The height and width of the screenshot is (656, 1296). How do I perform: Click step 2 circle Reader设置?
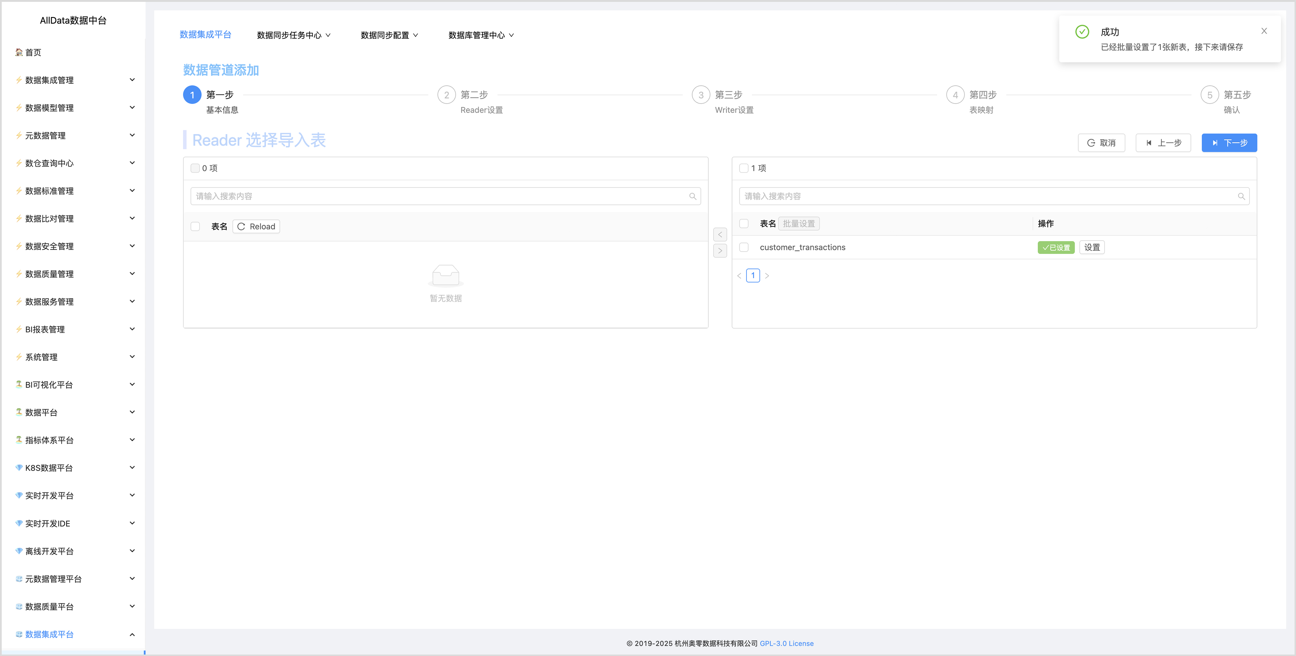pyautogui.click(x=446, y=95)
